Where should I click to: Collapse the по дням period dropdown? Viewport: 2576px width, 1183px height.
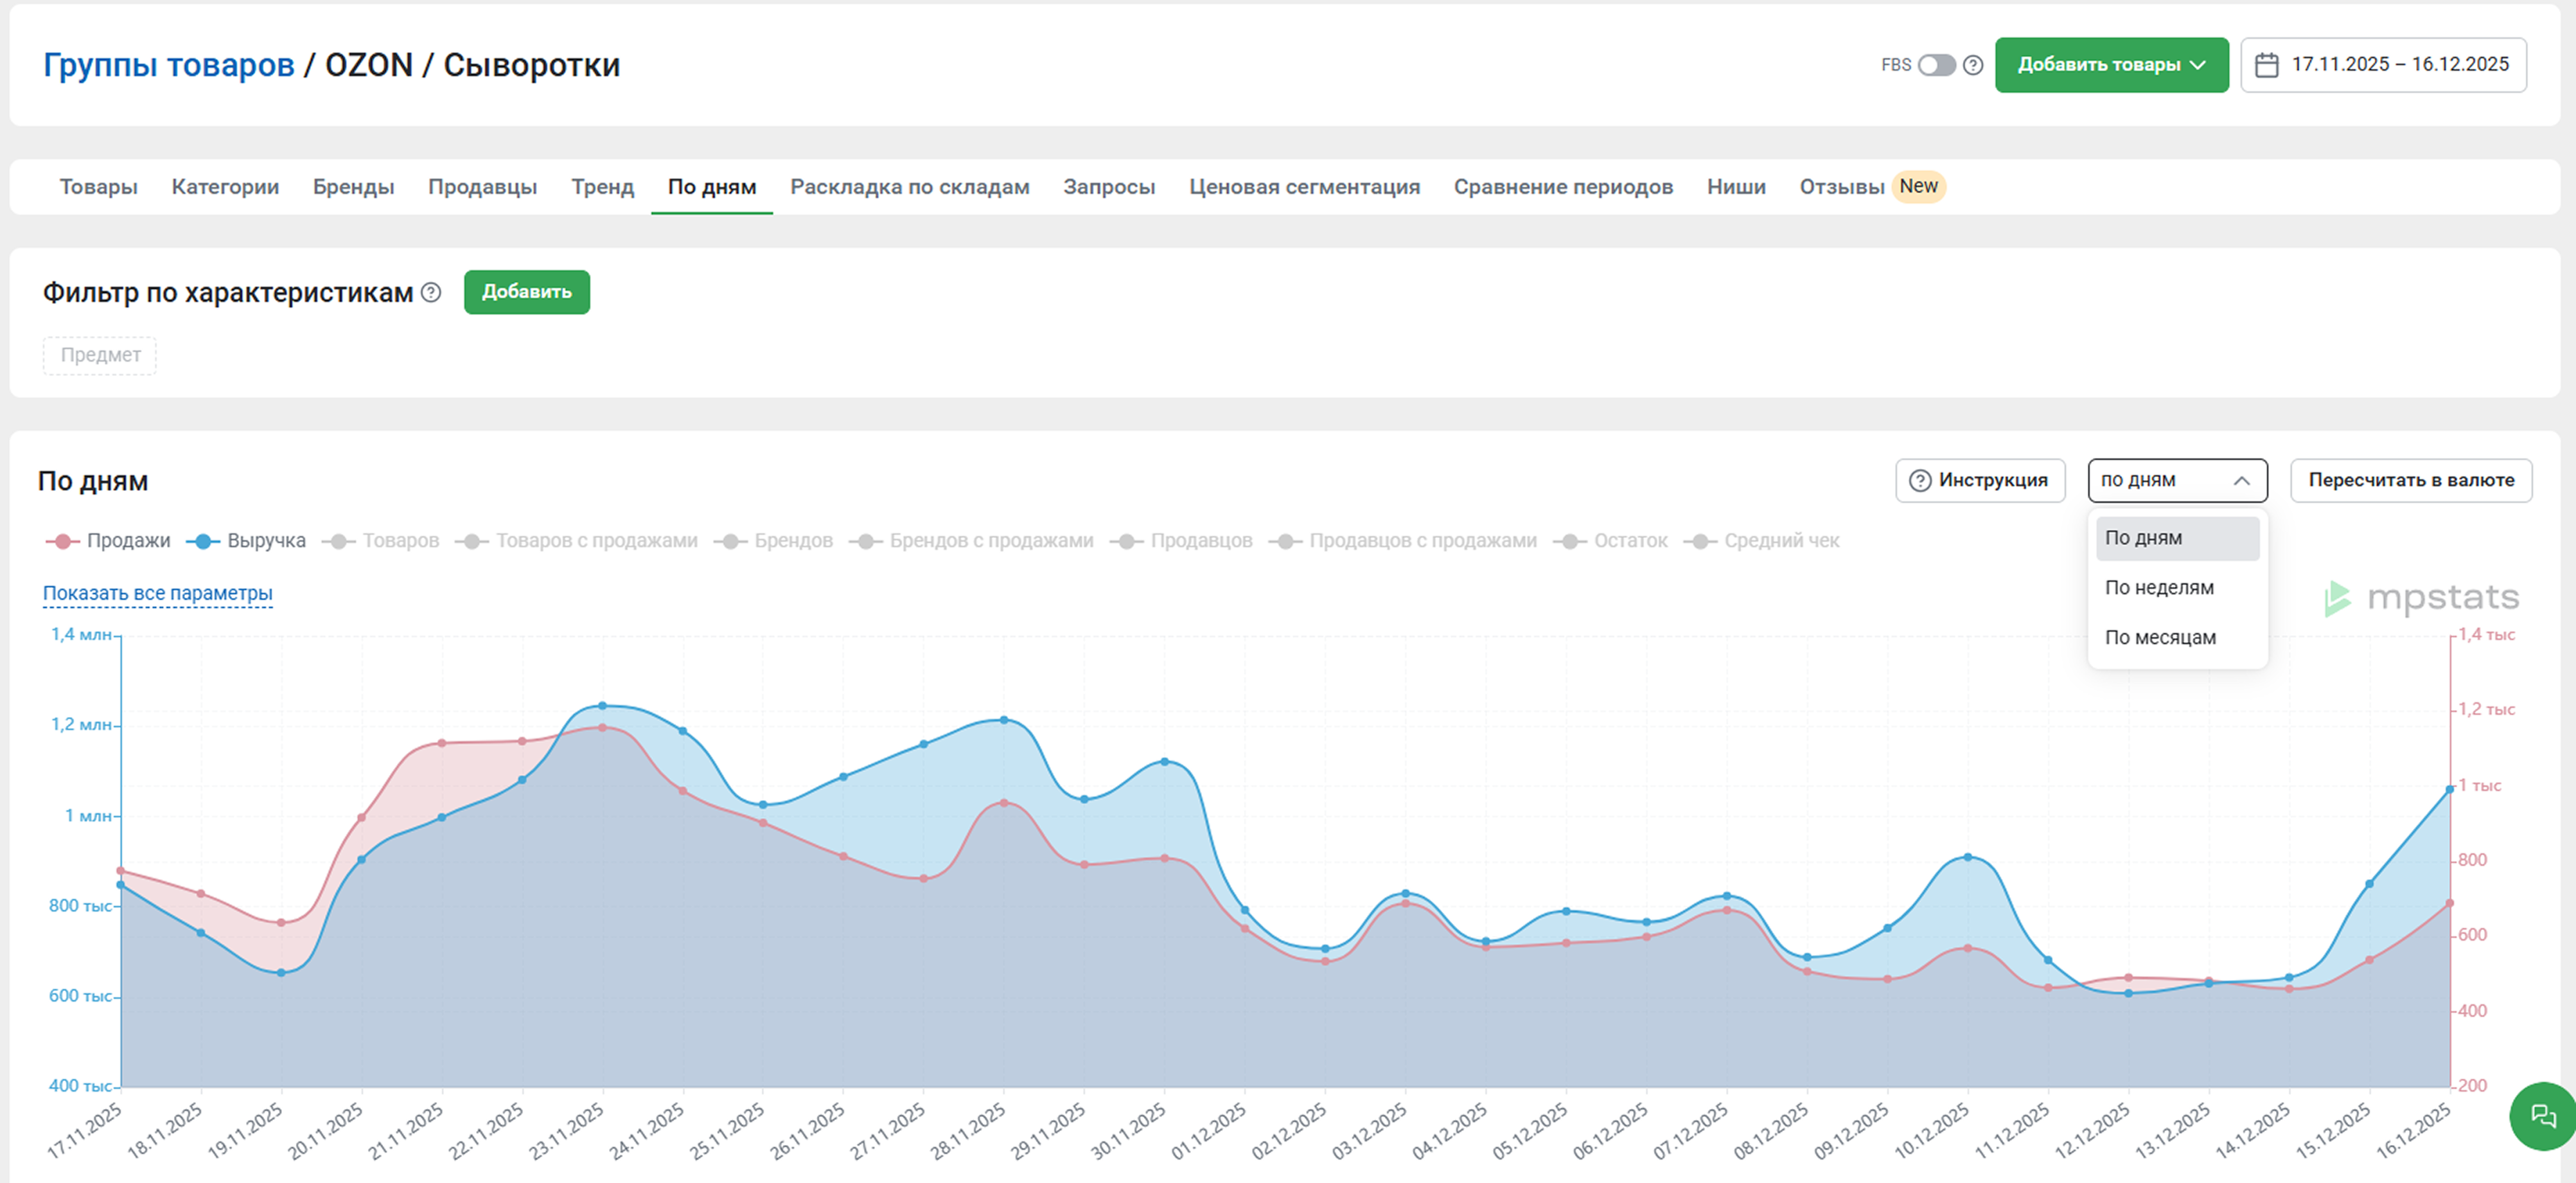(x=2241, y=481)
